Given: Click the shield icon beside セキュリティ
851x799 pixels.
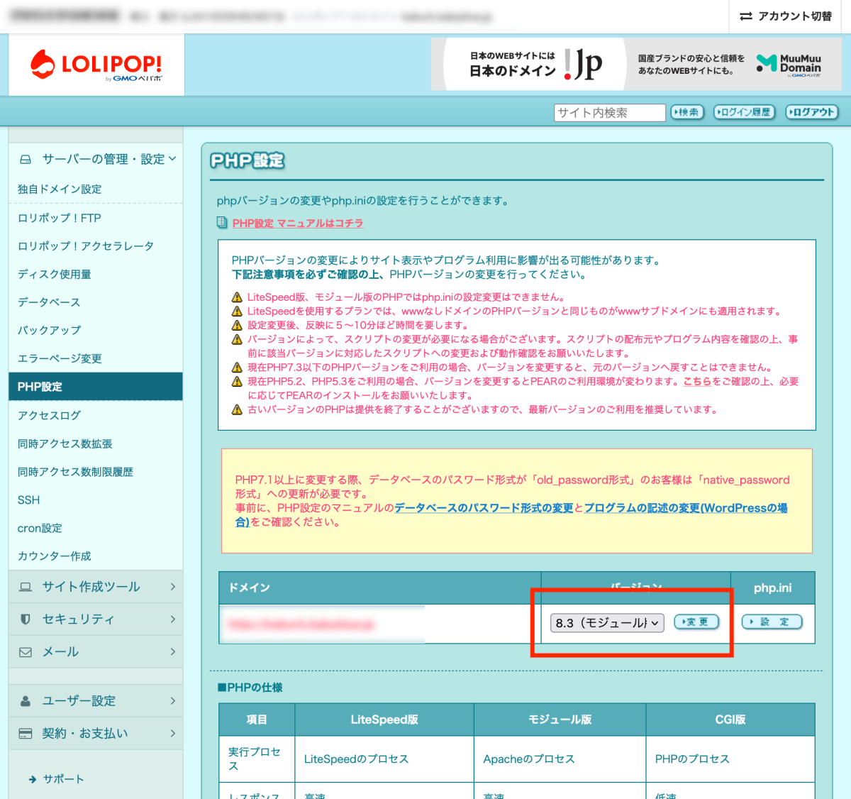Looking at the screenshot, I should click(26, 619).
